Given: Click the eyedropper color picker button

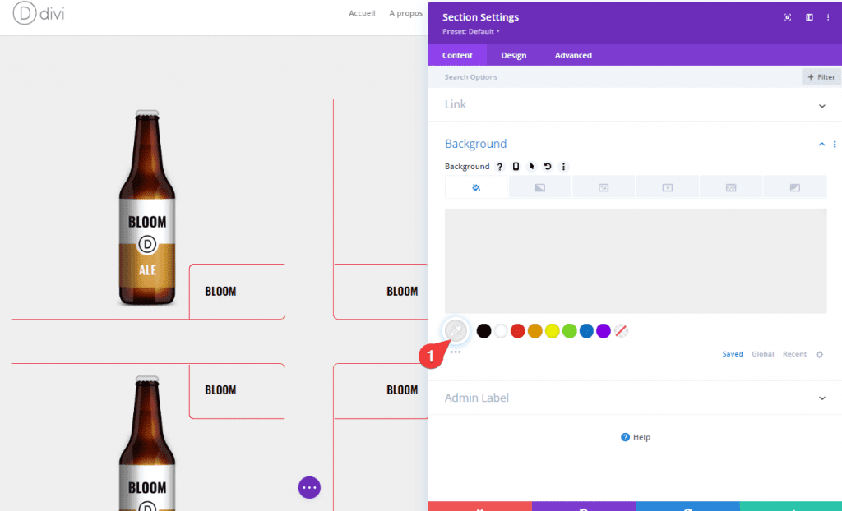Looking at the screenshot, I should click(456, 330).
